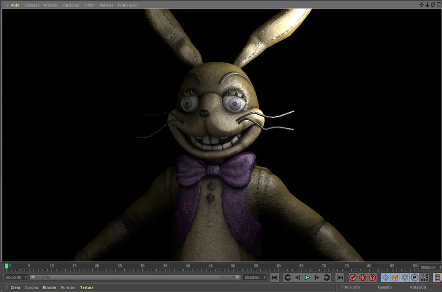Toggle Point Level Animation dots icon
The image size is (442, 292).
[424, 278]
